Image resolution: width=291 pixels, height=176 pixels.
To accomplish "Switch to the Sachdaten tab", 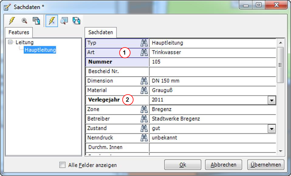I will coord(101,32).
